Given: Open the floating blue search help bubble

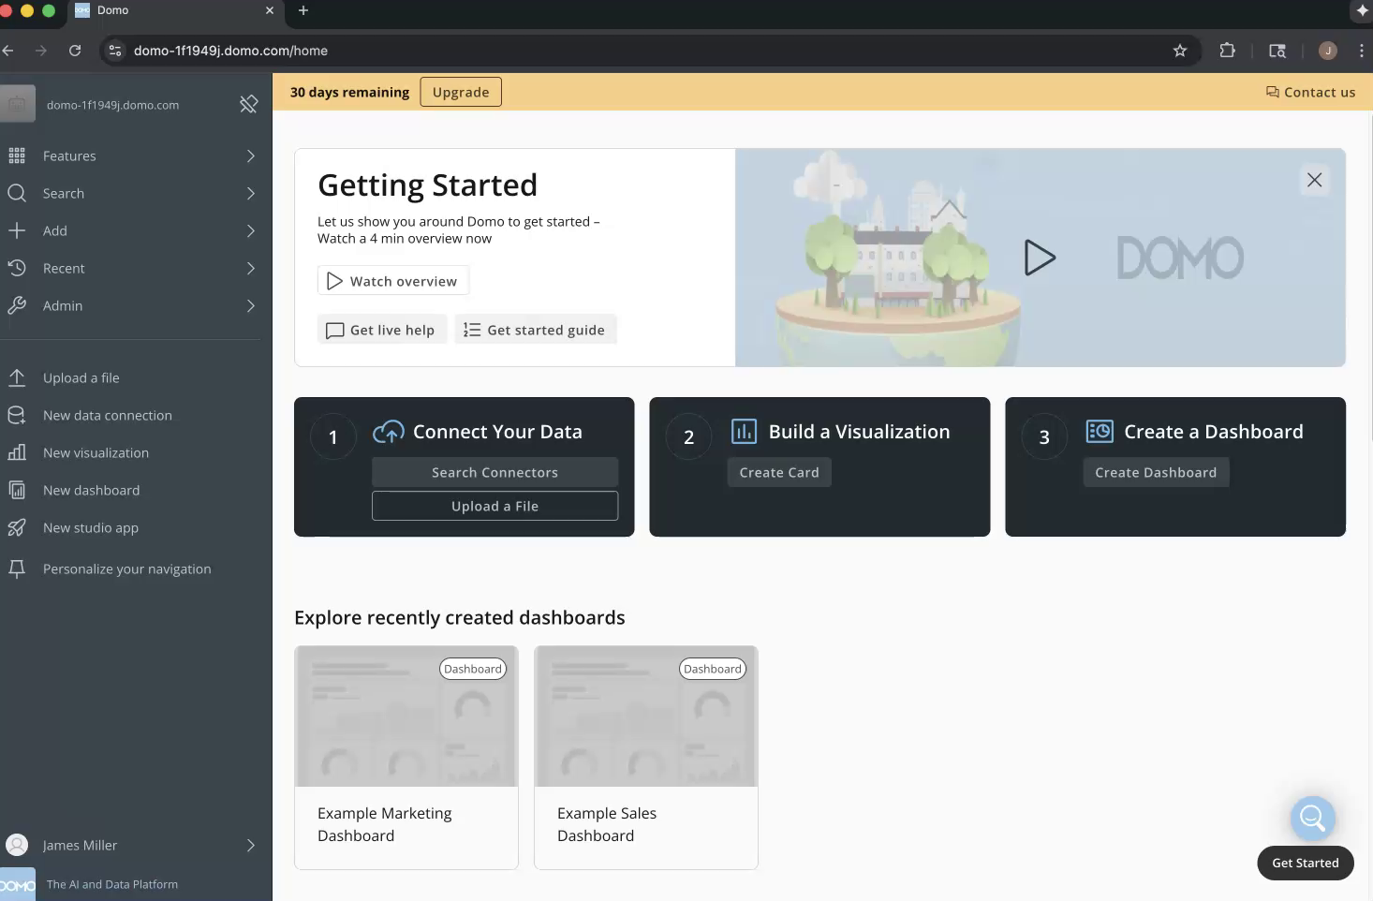Looking at the screenshot, I should point(1312,819).
